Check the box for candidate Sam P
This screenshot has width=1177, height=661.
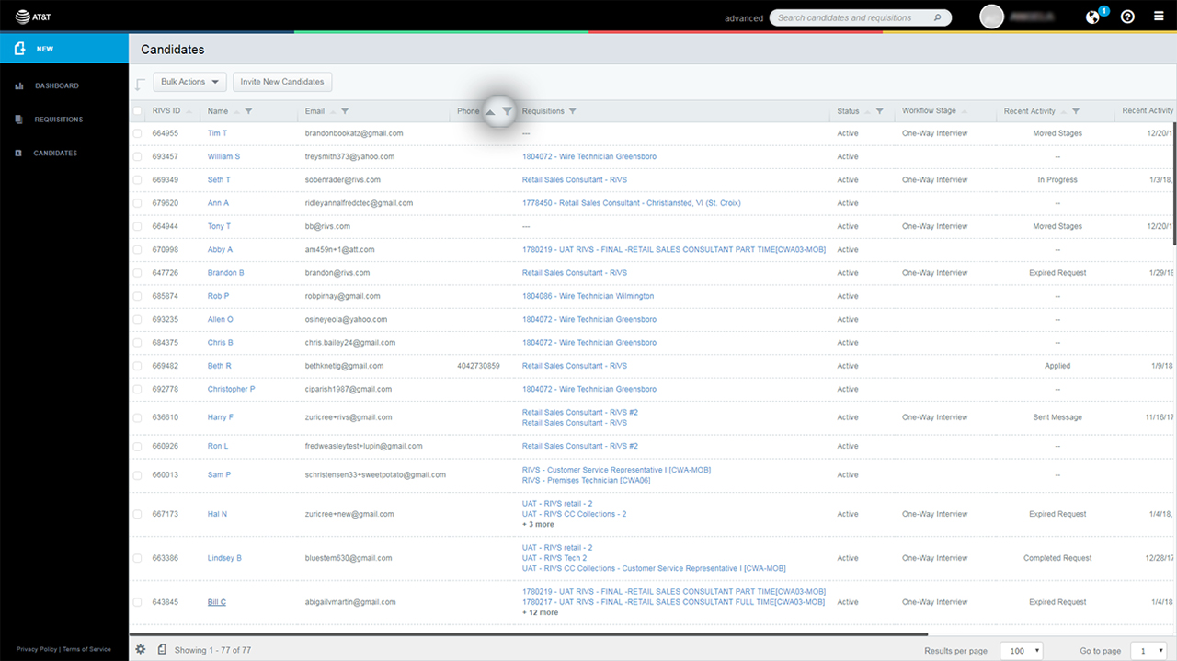(138, 475)
